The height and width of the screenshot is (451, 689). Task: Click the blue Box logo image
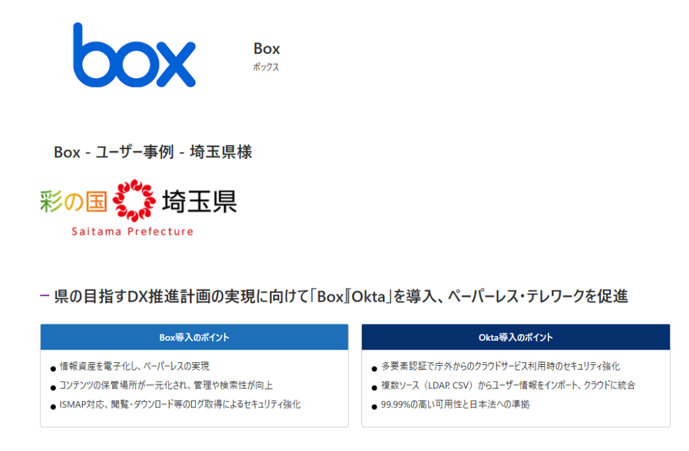point(134,55)
